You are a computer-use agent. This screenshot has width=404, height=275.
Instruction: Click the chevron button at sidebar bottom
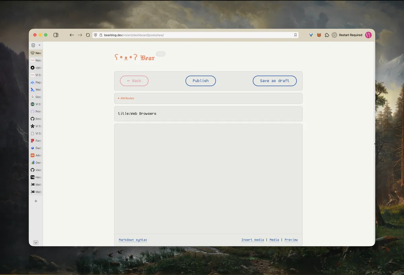pyautogui.click(x=36, y=242)
